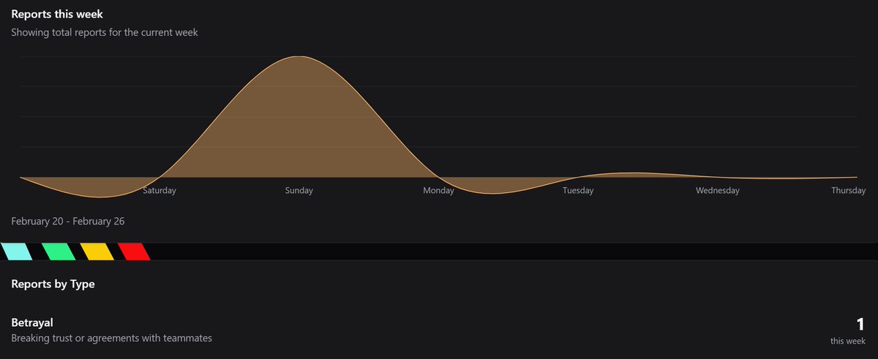
Task: Click the Betrayal count value 1
Action: (x=860, y=325)
